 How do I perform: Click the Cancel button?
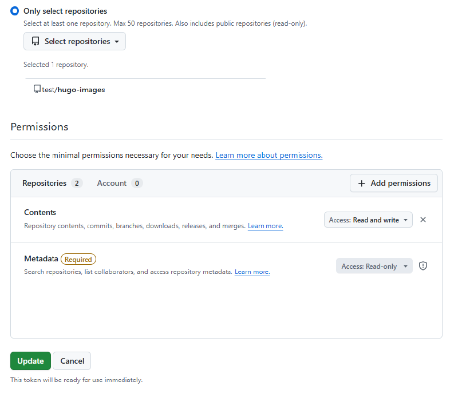(x=72, y=361)
